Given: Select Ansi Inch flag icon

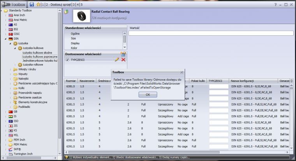Looking at the screenshot, I should pos(11,15).
